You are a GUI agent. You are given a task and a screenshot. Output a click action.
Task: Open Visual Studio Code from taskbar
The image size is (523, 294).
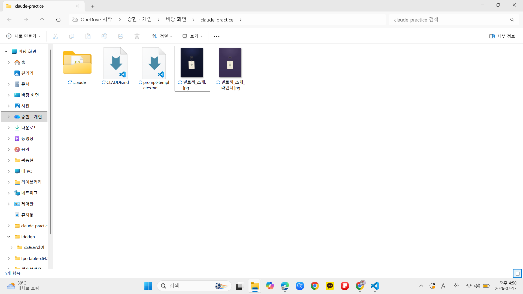coord(375,286)
